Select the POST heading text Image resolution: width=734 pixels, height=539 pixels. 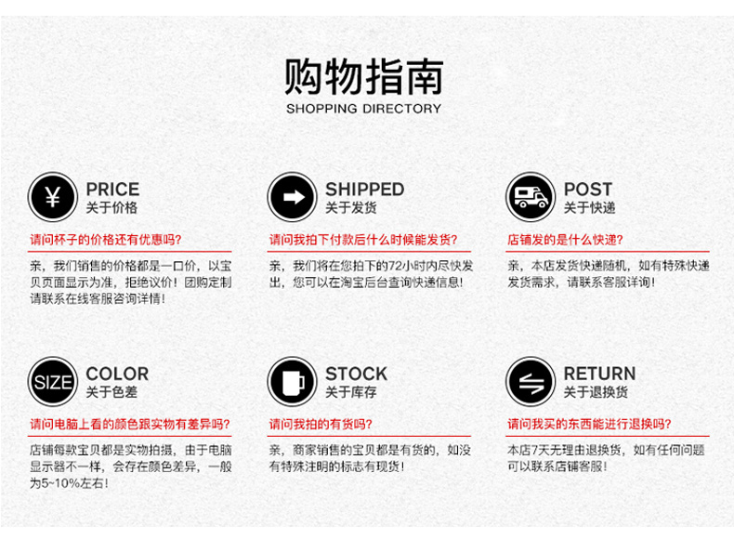tap(588, 190)
